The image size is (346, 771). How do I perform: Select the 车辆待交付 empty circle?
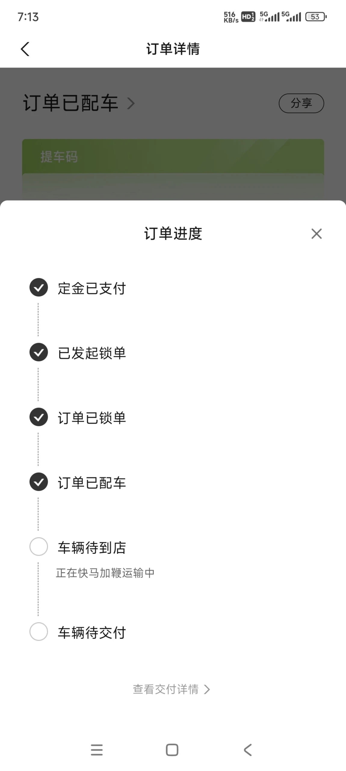(x=39, y=632)
